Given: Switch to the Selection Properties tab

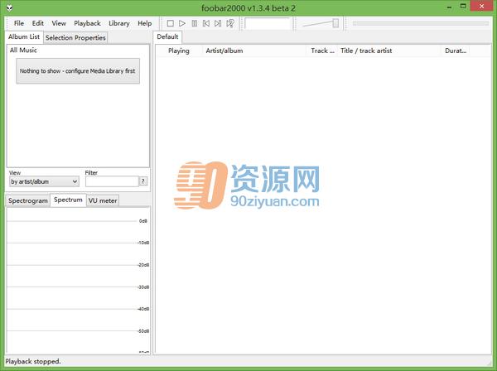Looking at the screenshot, I should pos(75,38).
